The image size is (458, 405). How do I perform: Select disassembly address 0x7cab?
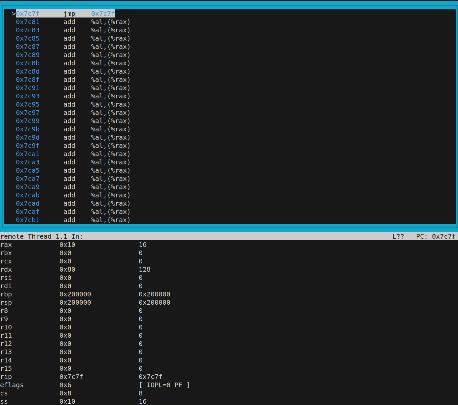pos(28,195)
